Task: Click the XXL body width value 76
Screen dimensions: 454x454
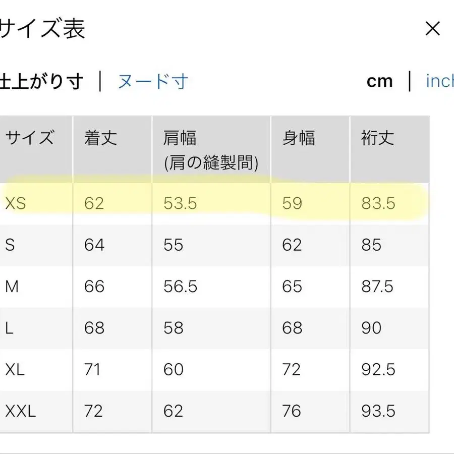Action: 291,411
